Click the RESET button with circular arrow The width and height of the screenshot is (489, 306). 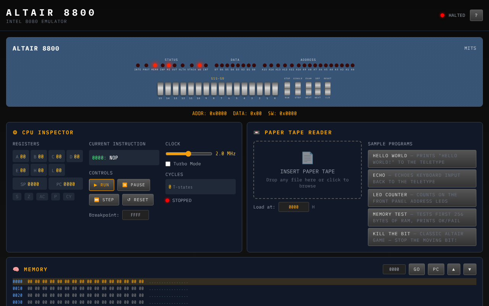point(138,199)
